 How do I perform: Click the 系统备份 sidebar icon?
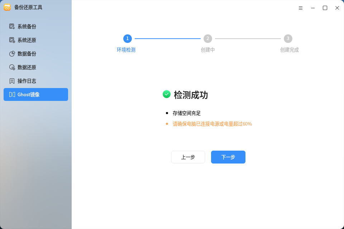click(x=12, y=26)
